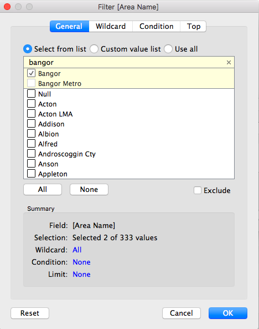Click into the bangor search field
The height and width of the screenshot is (329, 259).
tap(126, 62)
